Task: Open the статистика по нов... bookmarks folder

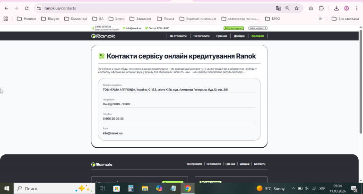Action: pos(240,18)
